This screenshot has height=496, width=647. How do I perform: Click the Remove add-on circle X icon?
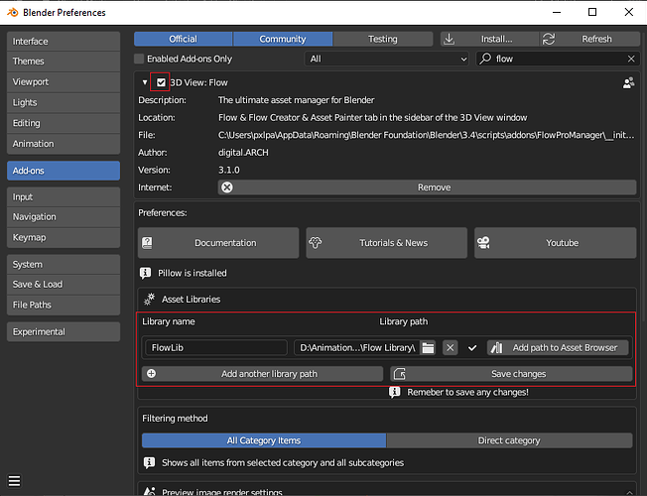(227, 187)
